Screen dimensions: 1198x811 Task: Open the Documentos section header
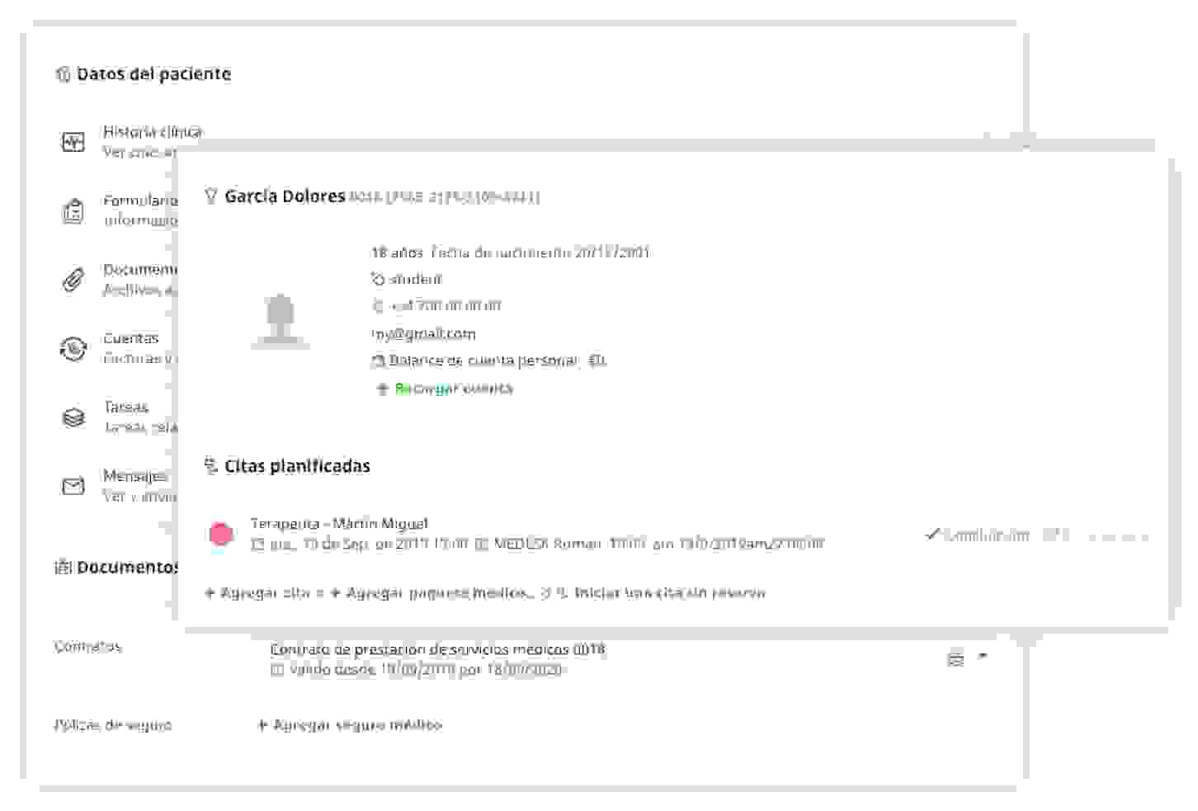[124, 567]
